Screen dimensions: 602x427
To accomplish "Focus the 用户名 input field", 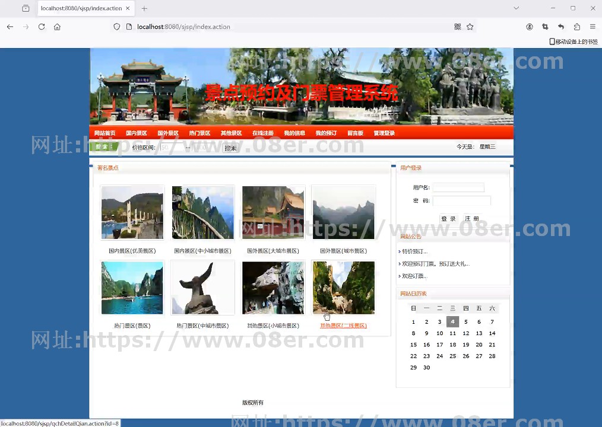I will pyautogui.click(x=458, y=187).
